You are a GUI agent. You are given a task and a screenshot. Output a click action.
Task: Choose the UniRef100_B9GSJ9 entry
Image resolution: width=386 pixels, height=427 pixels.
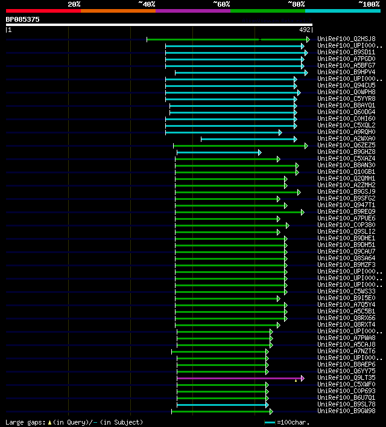pos(346,191)
